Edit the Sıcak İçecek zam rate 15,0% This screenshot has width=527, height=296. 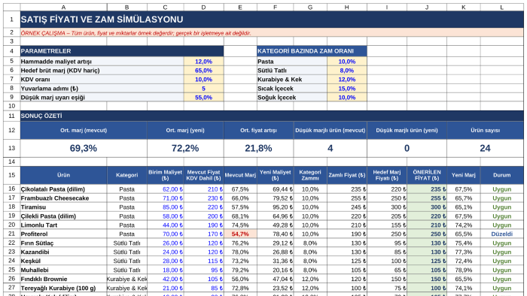(x=347, y=89)
